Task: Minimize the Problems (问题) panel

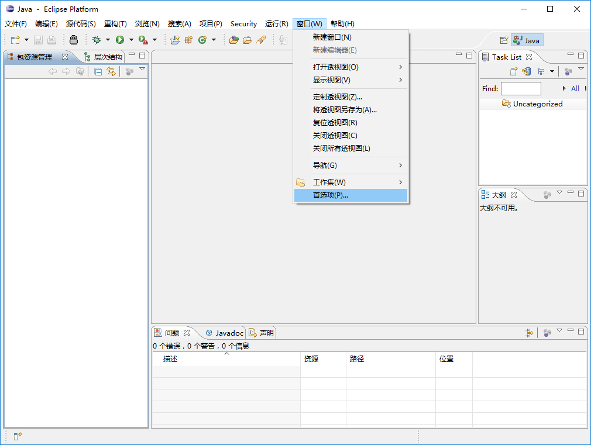Action: click(x=571, y=331)
